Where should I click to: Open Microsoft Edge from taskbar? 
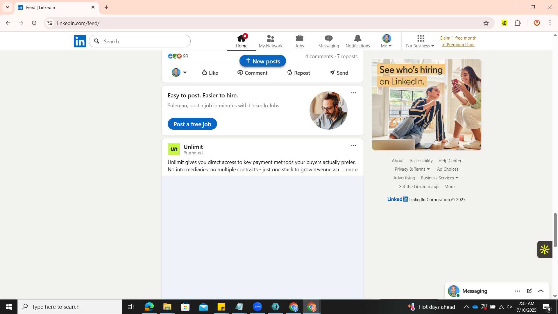pos(149,307)
